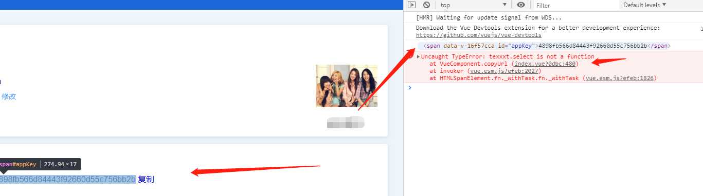Click the 修改 link on the page
Viewport: 703px width, 196px height.
(x=8, y=96)
